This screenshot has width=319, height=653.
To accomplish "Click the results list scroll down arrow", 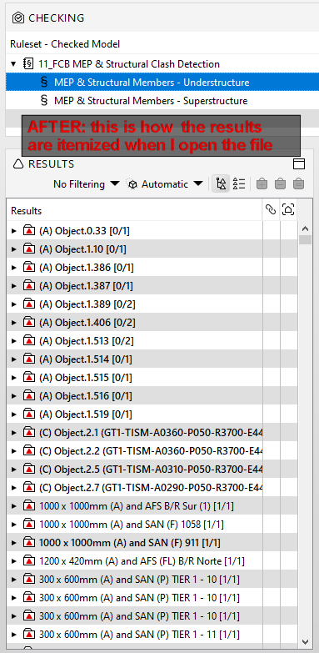I will [306, 641].
